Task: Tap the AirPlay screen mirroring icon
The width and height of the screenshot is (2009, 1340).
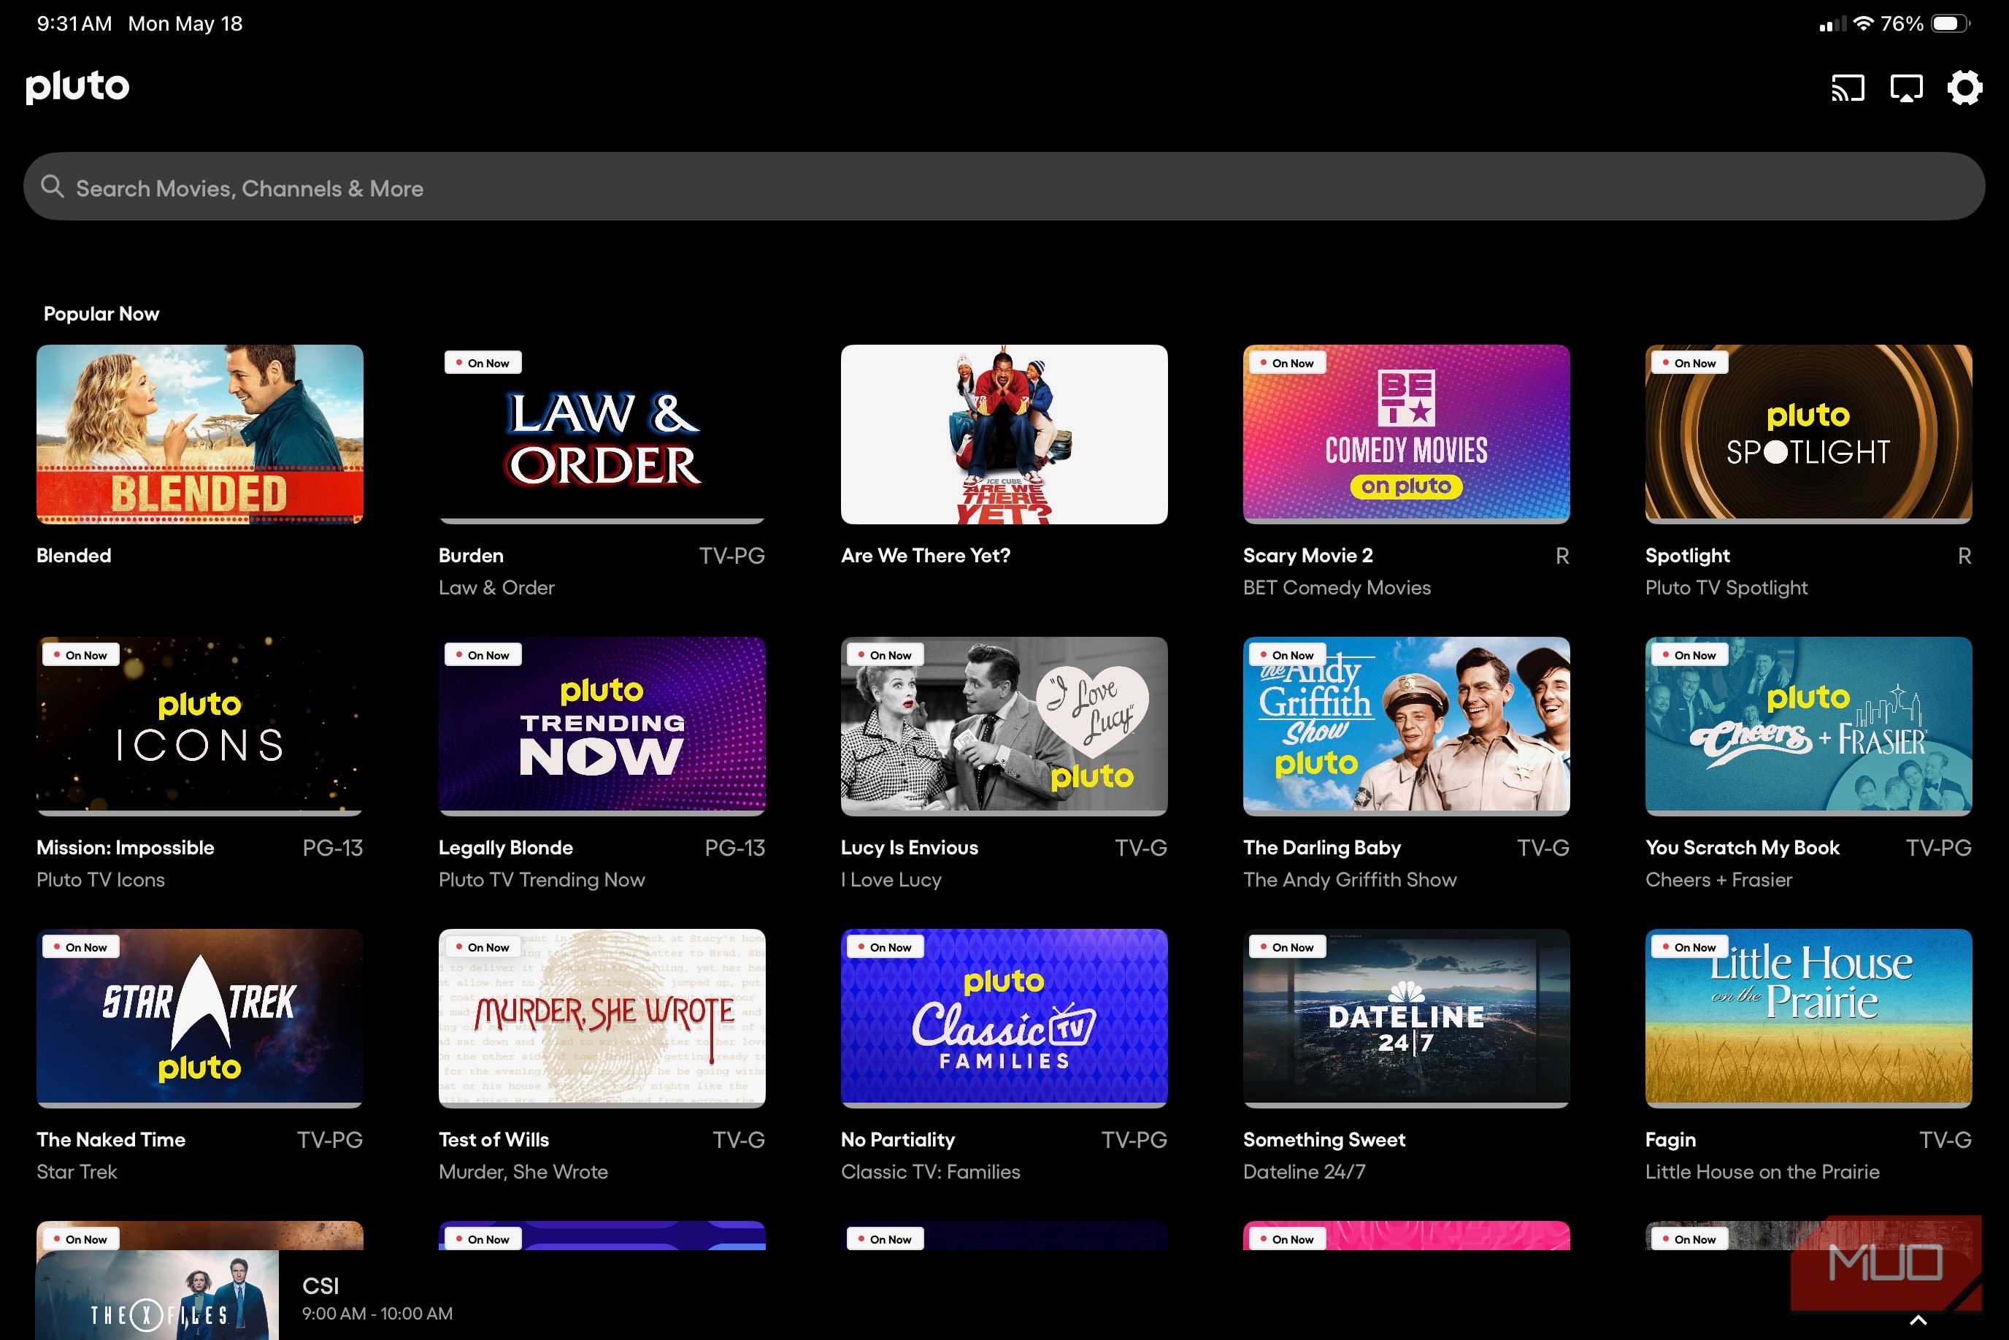Action: point(1907,88)
